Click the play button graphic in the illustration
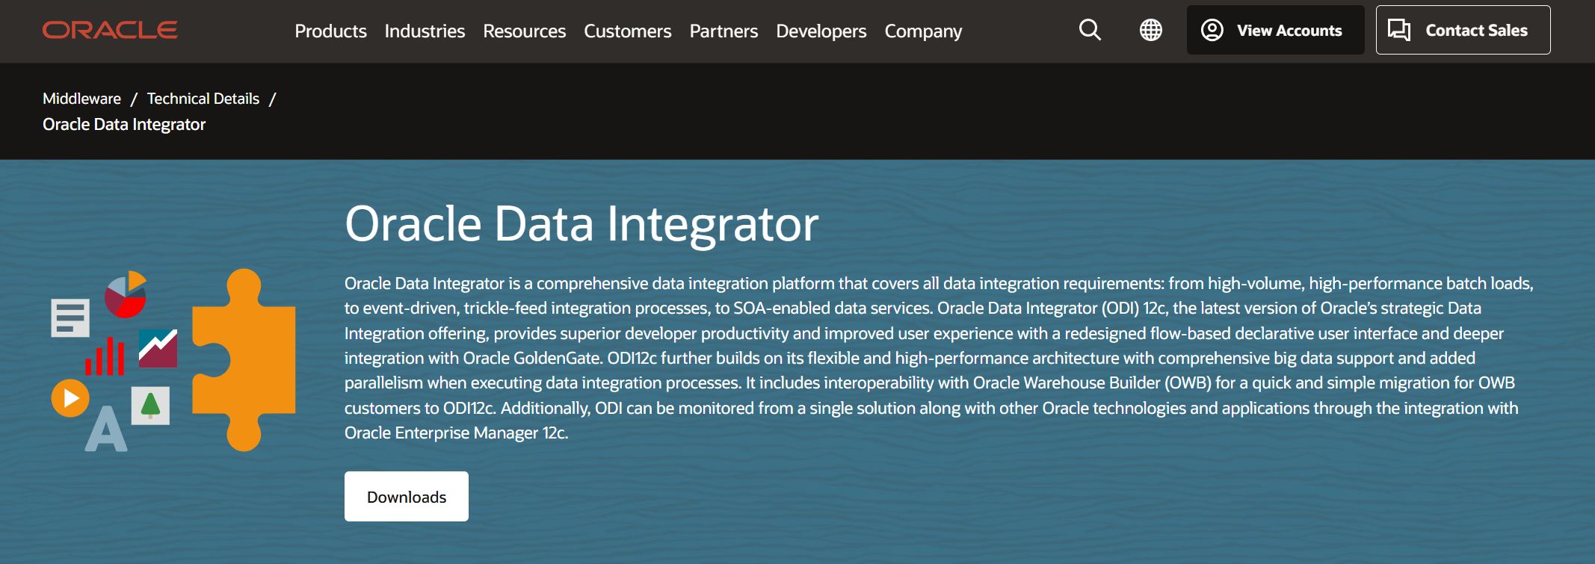The width and height of the screenshot is (1595, 564). (x=70, y=397)
